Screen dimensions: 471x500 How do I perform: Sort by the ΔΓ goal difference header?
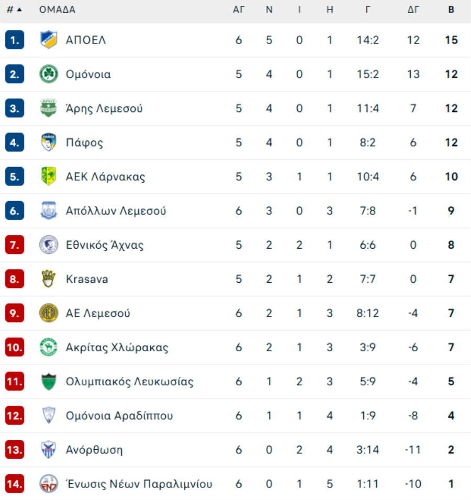pyautogui.click(x=413, y=10)
